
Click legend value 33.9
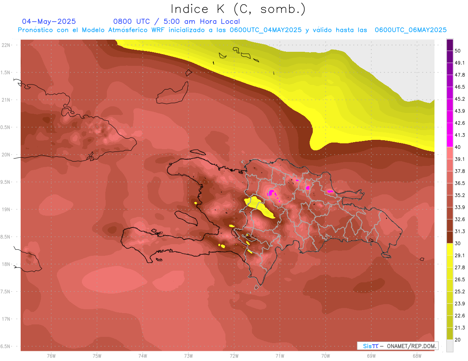pos(460,207)
